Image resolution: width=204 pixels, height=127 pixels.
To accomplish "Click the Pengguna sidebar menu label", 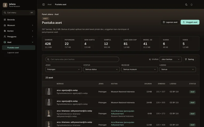I will 12,37.
